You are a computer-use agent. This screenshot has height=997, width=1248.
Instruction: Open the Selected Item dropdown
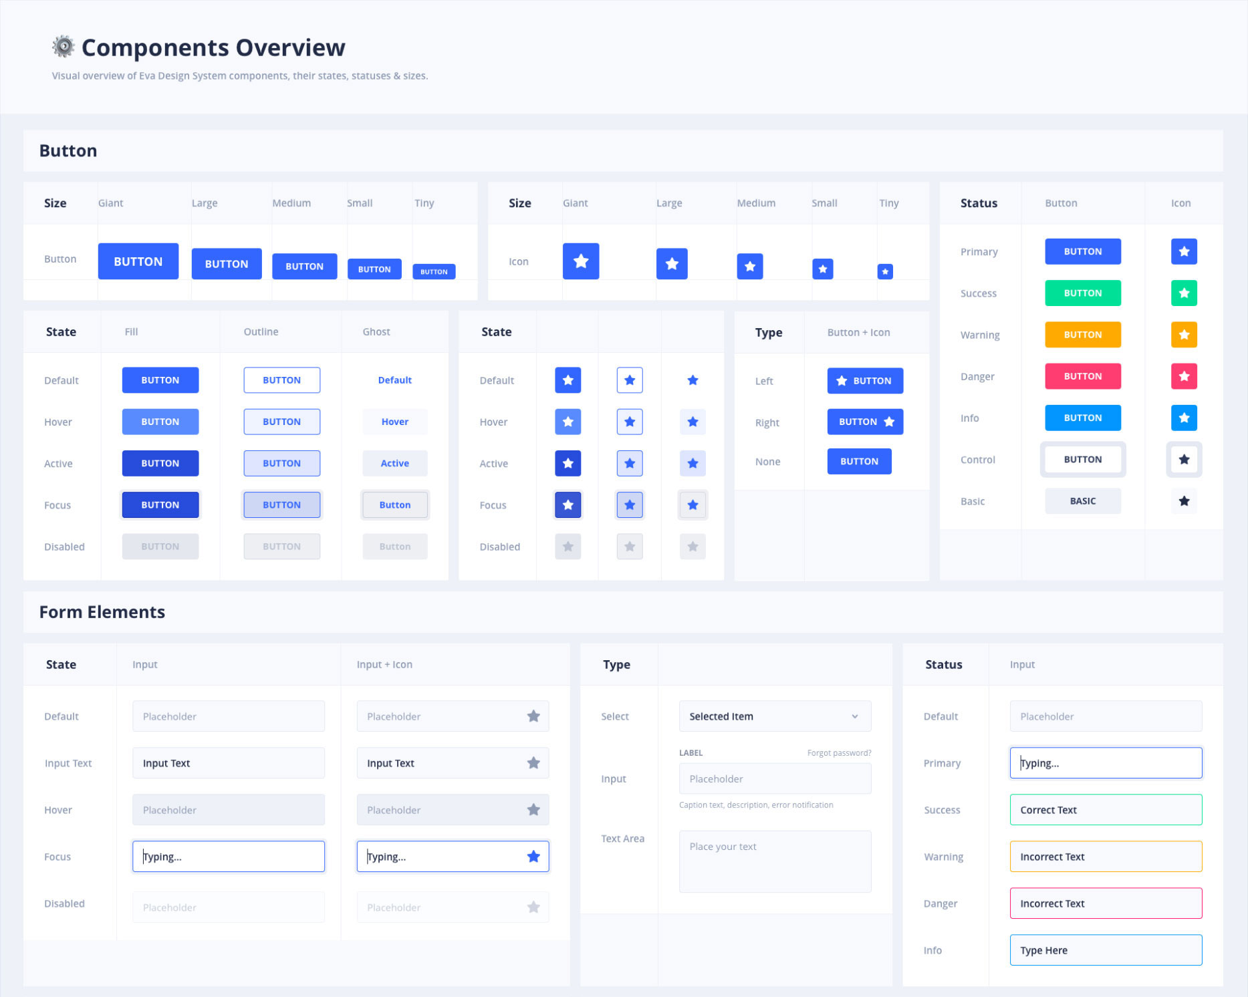pyautogui.click(x=775, y=716)
